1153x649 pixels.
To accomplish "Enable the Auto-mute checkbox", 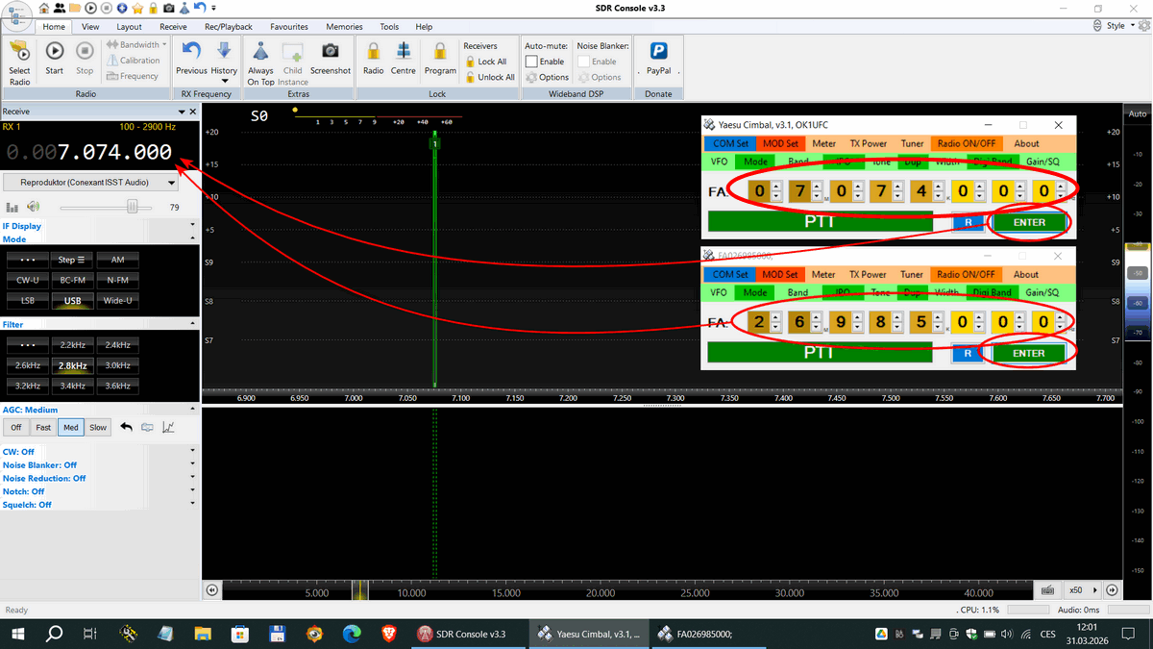I will [531, 62].
